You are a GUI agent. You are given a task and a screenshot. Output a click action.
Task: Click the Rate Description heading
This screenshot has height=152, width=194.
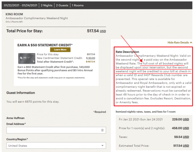click(x=127, y=52)
